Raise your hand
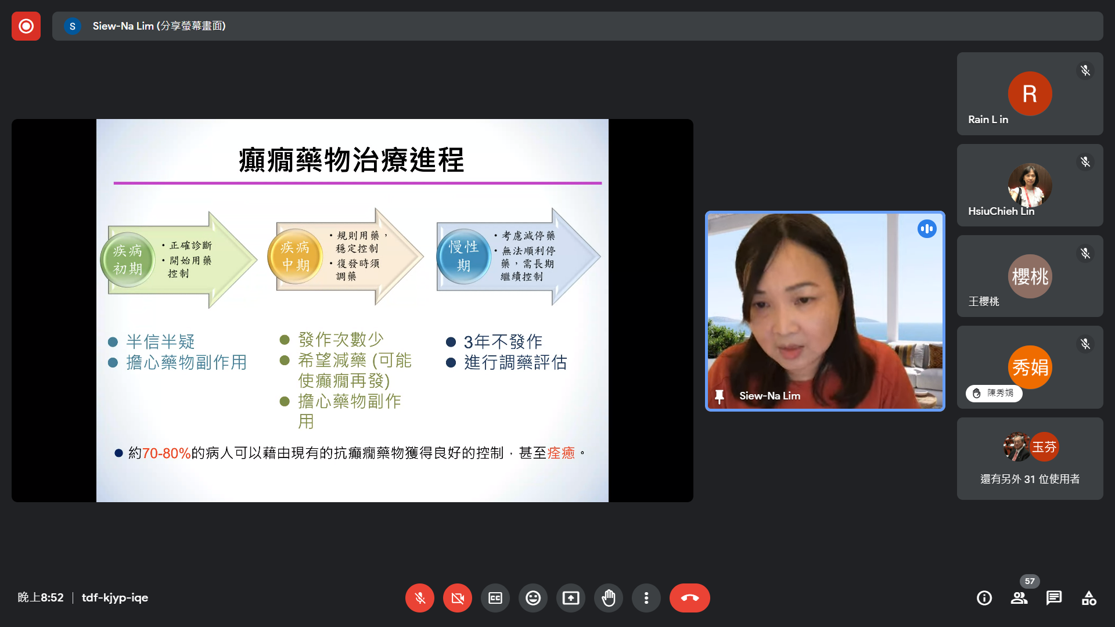1115x627 pixels. point(609,598)
